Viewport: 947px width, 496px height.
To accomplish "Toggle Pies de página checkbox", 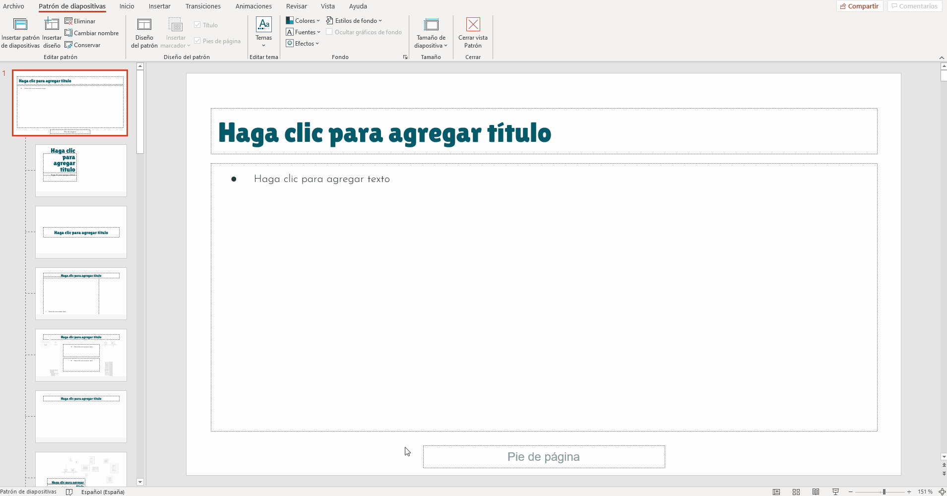I will (197, 41).
